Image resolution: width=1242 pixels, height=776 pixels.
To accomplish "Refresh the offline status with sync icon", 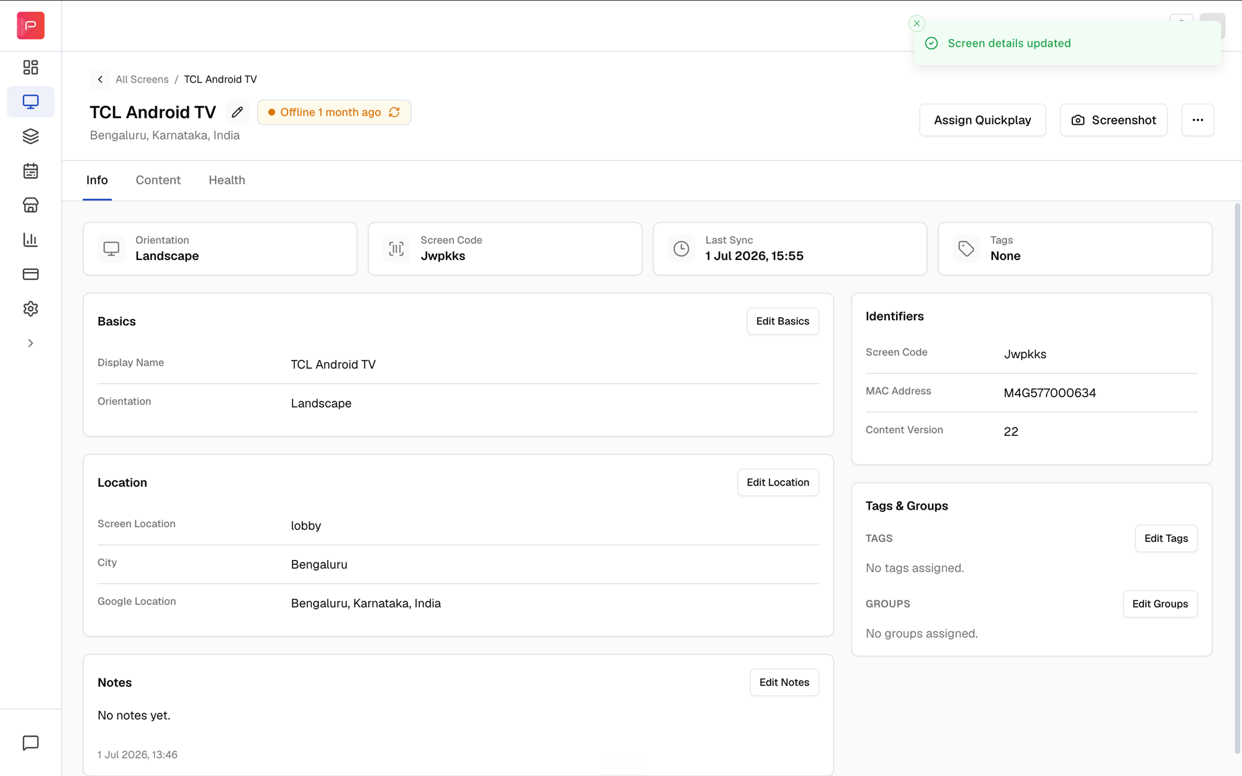I will tap(394, 112).
